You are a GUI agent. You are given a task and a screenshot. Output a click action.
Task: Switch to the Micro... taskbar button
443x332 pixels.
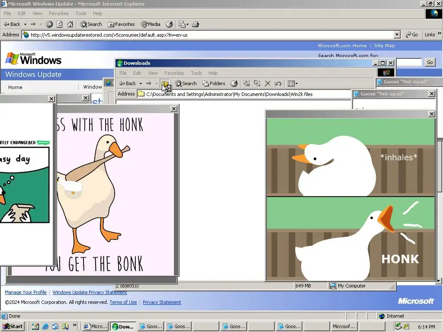point(95,327)
